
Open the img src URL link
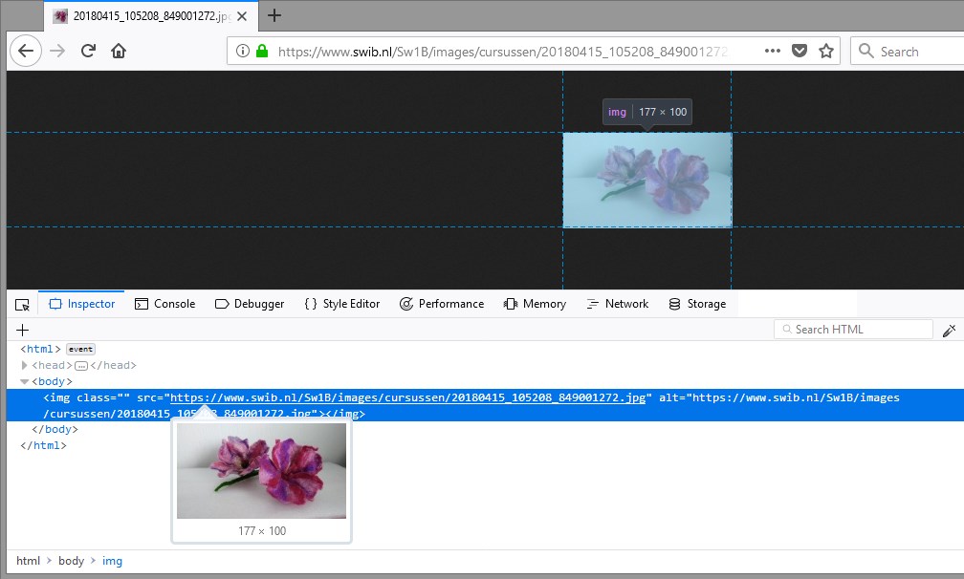[x=407, y=397]
